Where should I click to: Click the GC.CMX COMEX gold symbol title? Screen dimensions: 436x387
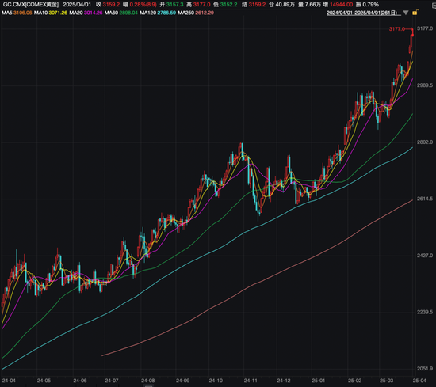coord(31,5)
